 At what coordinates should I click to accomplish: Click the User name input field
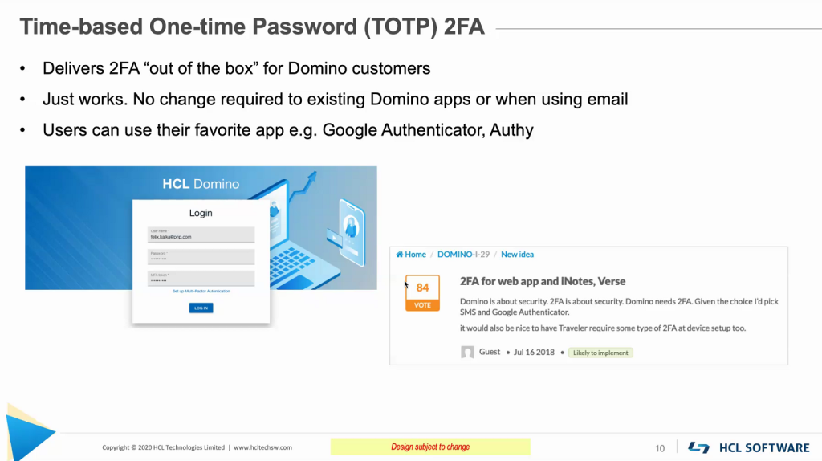pyautogui.click(x=201, y=235)
